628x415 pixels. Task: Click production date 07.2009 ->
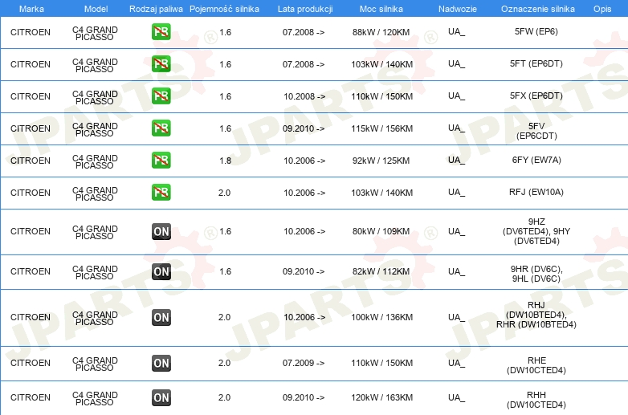[304, 363]
